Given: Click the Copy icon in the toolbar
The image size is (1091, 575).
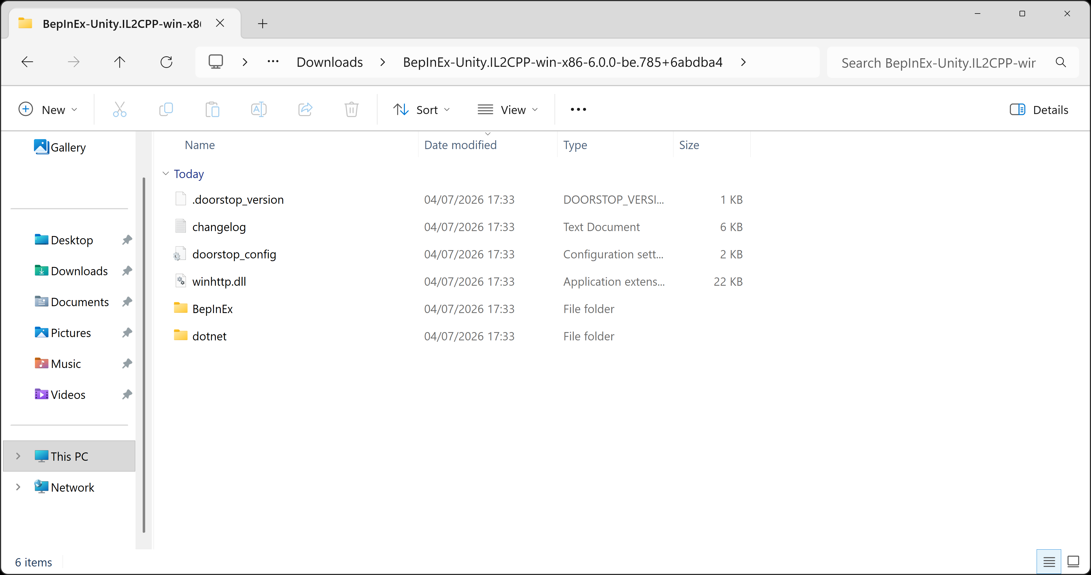Looking at the screenshot, I should pos(166,109).
